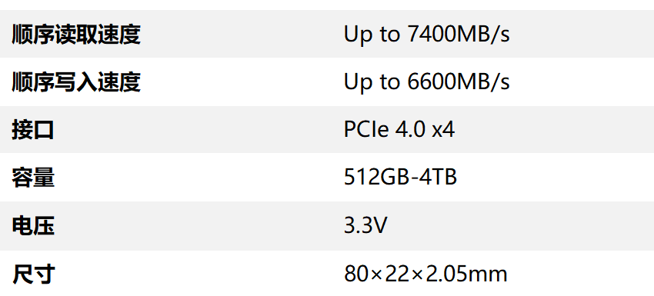Click the 7400 number in read speed
This screenshot has height=296, width=654.
(431, 34)
